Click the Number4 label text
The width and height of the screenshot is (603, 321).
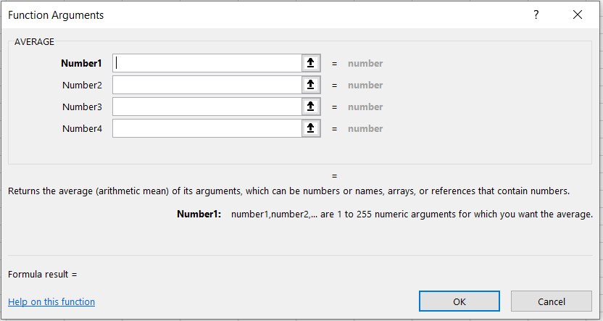[x=82, y=128]
